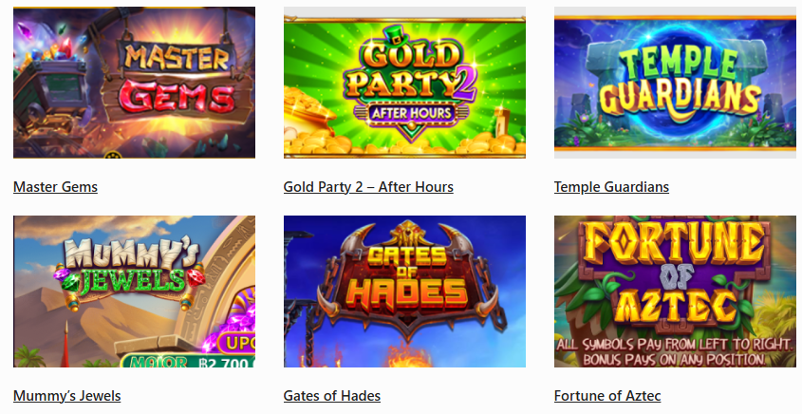Click the Master Gems wooden sign logo
The height and width of the screenshot is (414, 802).
177,80
